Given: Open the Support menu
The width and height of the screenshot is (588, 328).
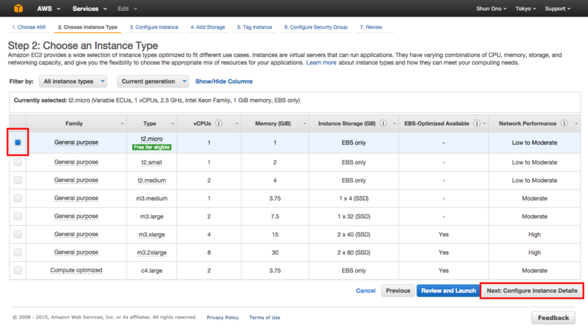Looking at the screenshot, I should [x=558, y=8].
